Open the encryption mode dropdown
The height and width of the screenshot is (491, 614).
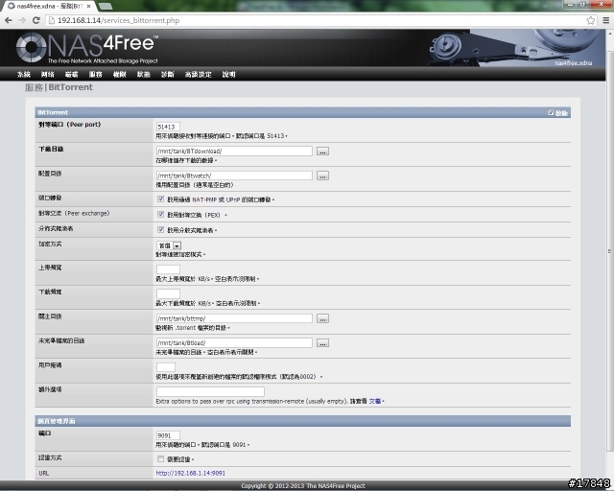click(x=169, y=245)
